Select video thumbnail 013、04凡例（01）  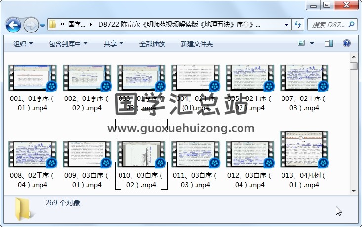click(x=304, y=149)
